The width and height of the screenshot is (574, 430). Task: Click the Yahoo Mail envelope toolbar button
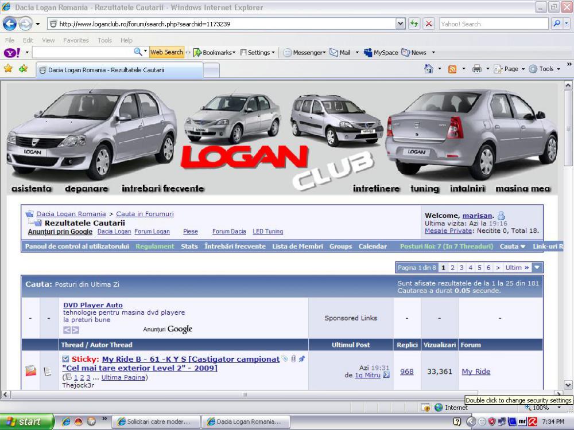click(339, 52)
